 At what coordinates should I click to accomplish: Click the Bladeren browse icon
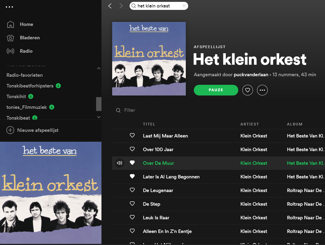[10, 38]
